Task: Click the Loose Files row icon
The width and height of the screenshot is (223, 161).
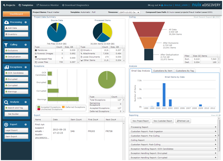Action: click(36, 62)
